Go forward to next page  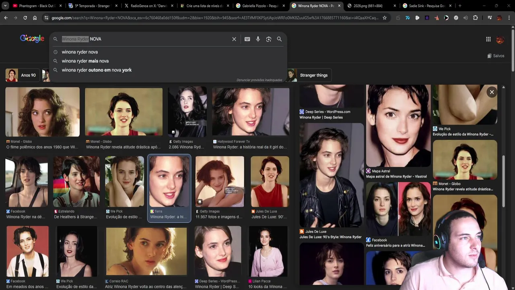click(x=16, y=18)
